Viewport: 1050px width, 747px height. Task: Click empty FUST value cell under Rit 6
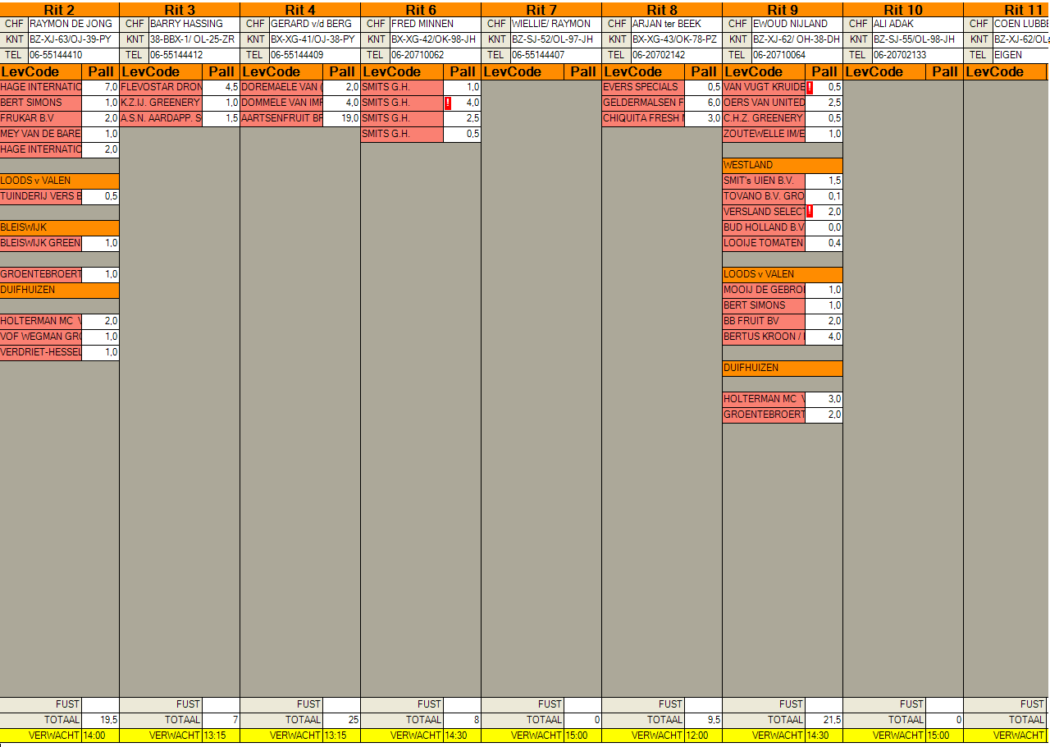click(x=463, y=704)
